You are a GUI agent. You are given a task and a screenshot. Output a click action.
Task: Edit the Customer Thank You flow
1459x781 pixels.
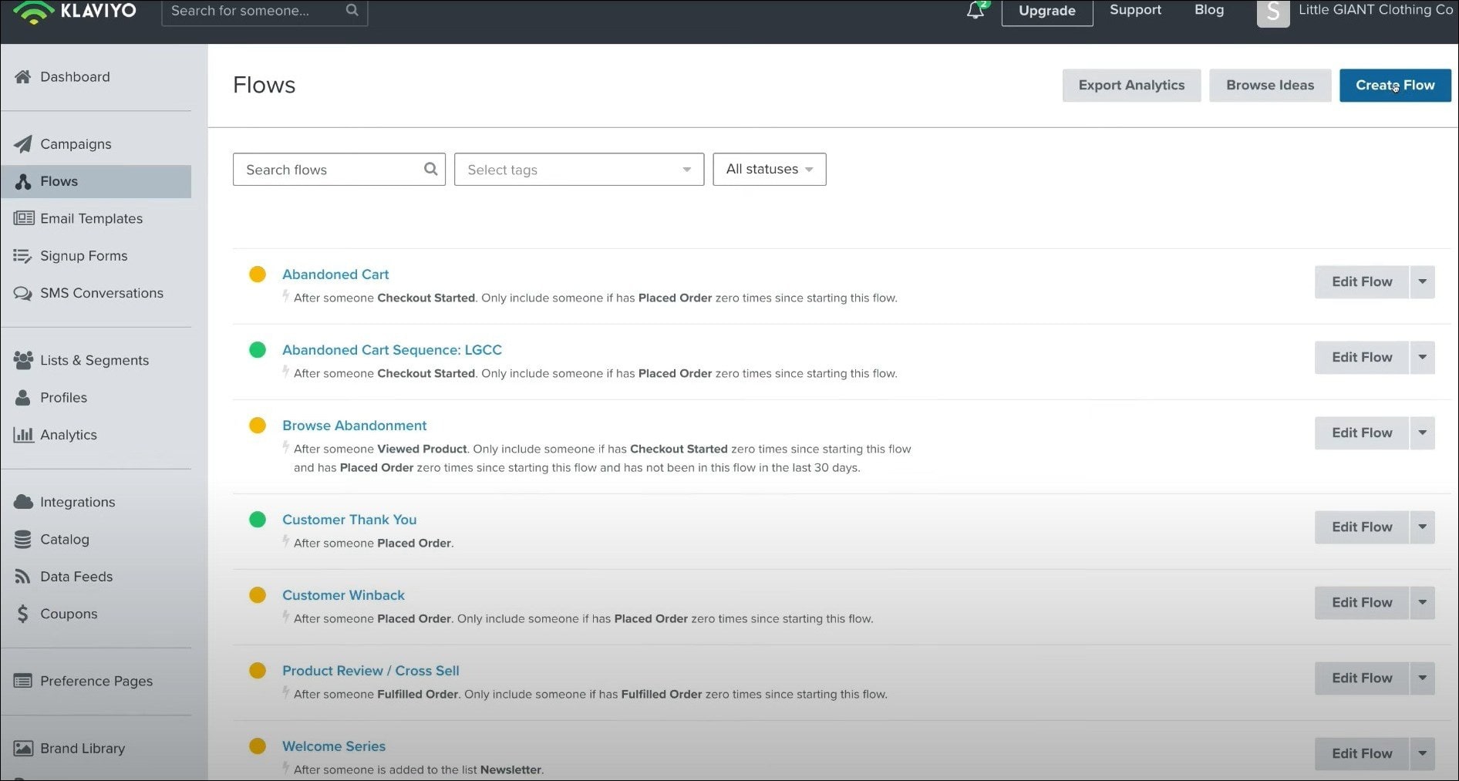1362,527
